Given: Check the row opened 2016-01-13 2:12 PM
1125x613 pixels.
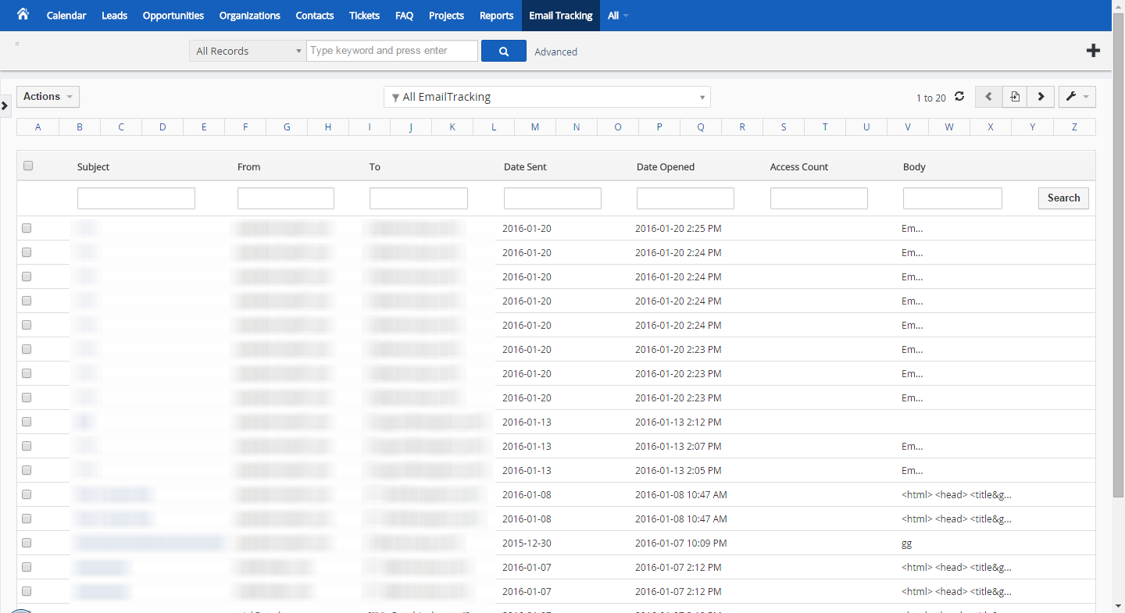Looking at the screenshot, I should click(27, 422).
